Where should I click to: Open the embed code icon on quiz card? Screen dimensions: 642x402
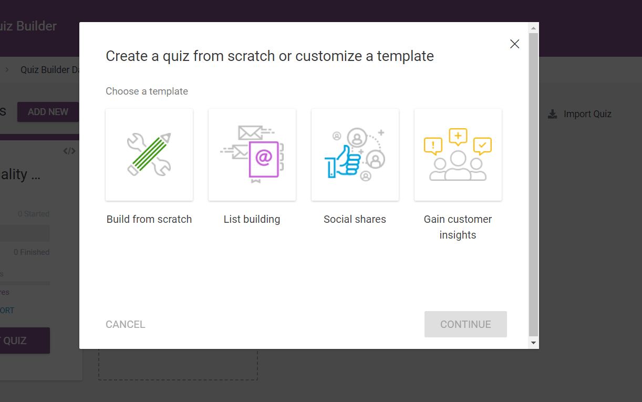[69, 151]
